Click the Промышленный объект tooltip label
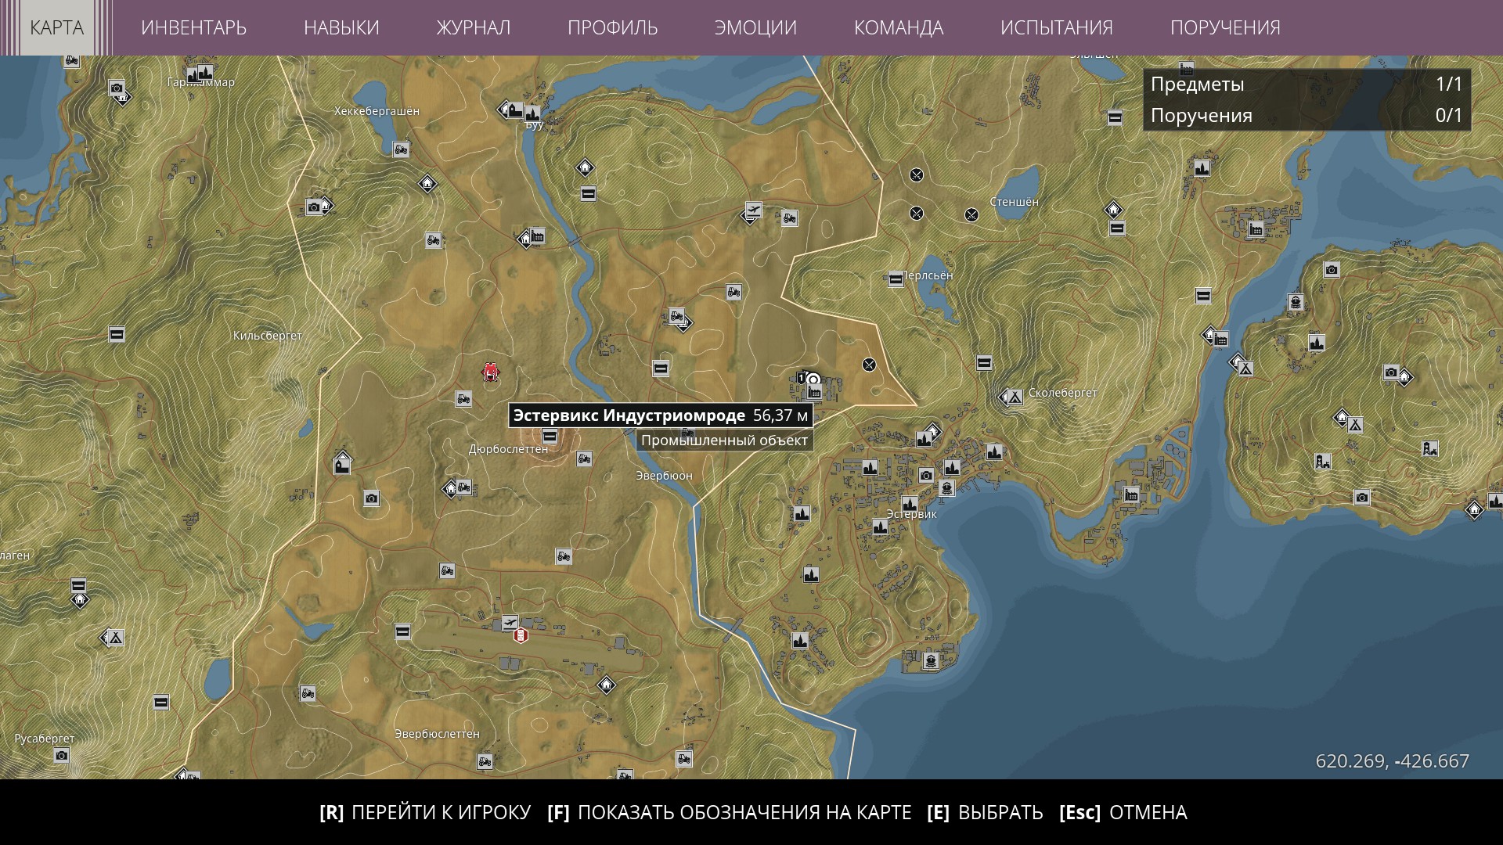1503x845 pixels. tap(724, 440)
